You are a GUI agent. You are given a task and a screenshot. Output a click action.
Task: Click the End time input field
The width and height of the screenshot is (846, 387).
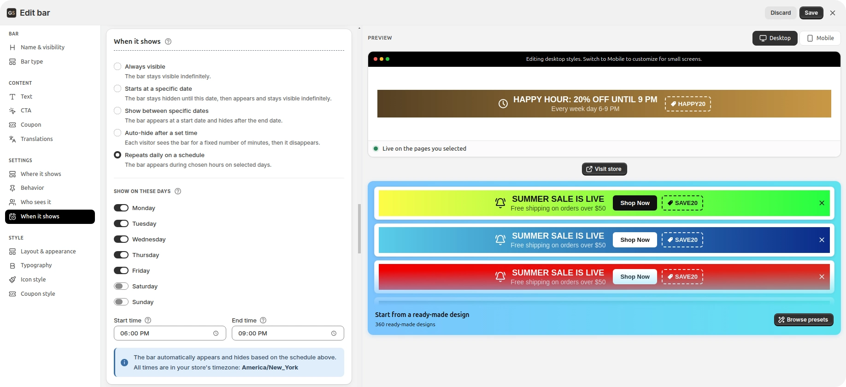(x=288, y=333)
